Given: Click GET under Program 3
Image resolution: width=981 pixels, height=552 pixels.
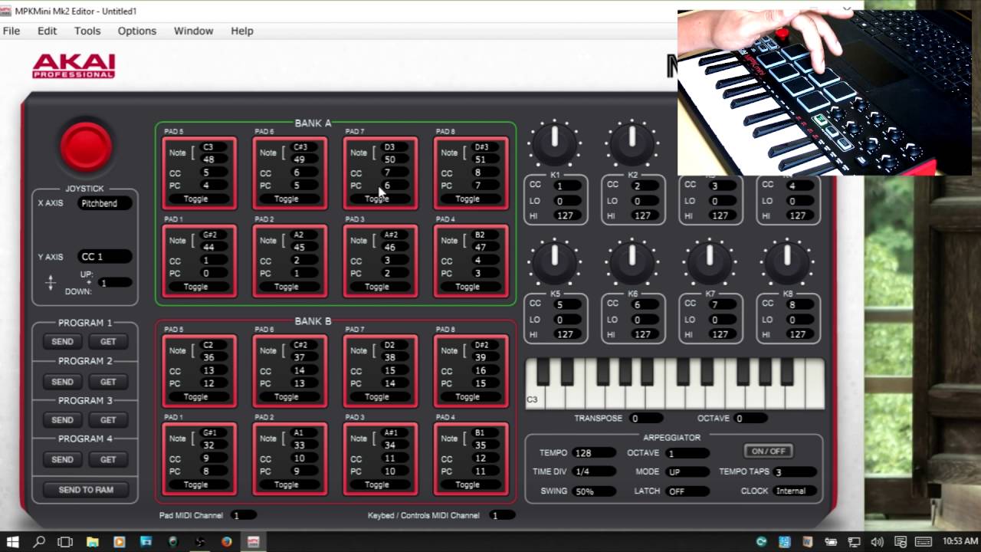Looking at the screenshot, I should (108, 420).
